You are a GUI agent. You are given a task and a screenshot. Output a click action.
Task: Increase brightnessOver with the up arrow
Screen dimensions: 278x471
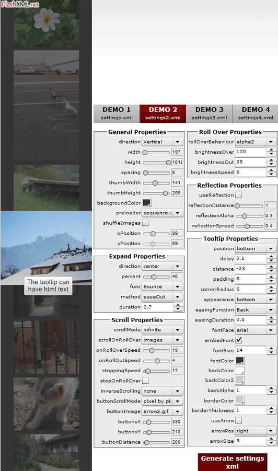coord(271,150)
